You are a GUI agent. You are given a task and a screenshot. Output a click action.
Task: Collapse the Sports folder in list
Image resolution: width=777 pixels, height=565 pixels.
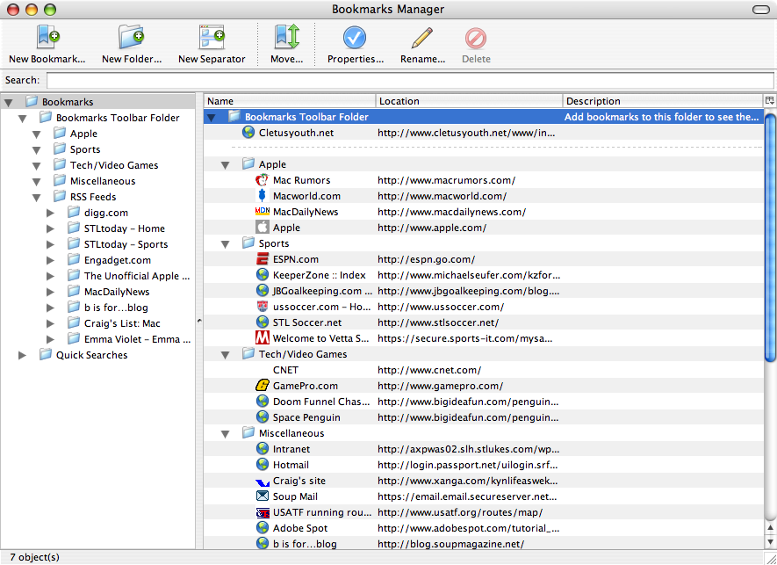tap(225, 244)
